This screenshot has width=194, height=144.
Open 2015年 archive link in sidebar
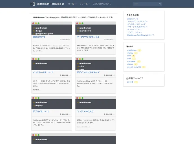point(130,82)
